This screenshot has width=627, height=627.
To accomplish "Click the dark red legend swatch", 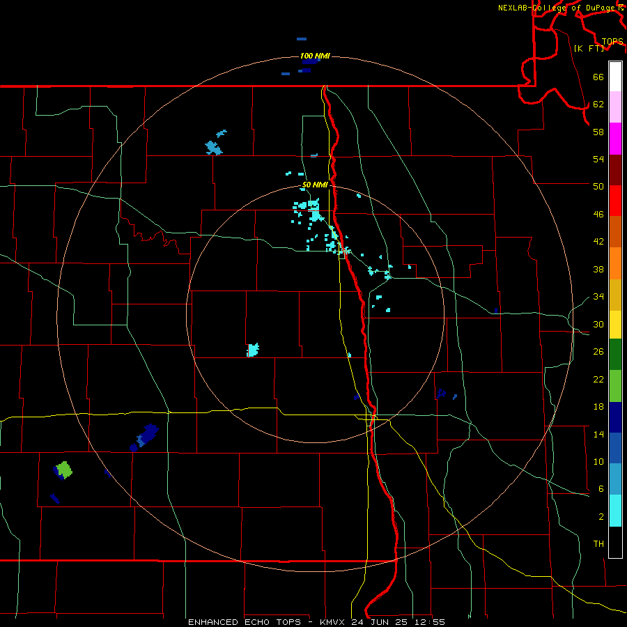I will pos(615,170).
